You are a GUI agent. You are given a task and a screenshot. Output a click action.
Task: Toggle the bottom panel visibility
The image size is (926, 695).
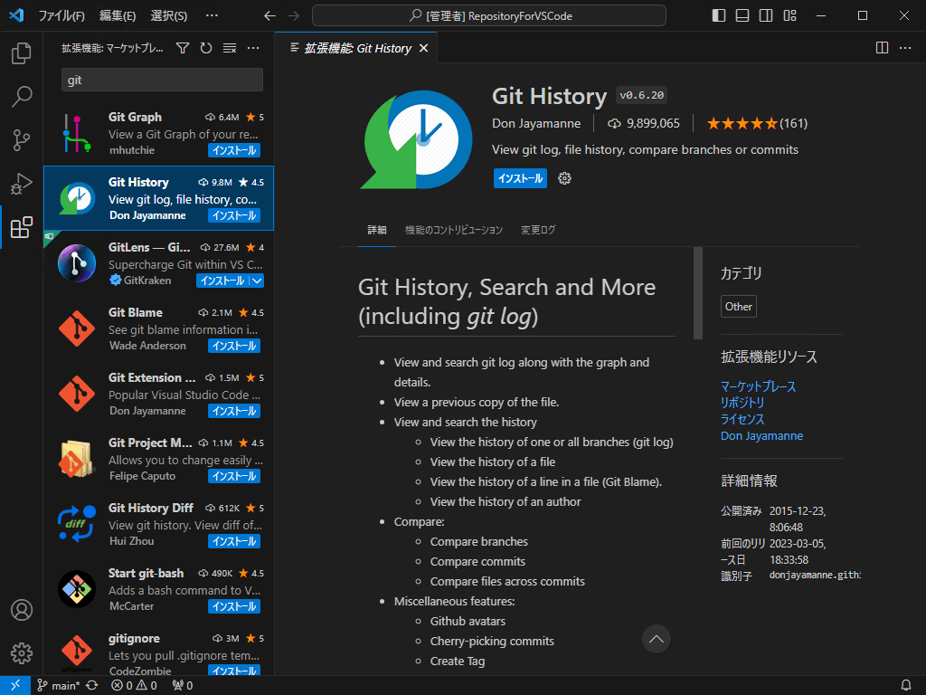tap(742, 15)
